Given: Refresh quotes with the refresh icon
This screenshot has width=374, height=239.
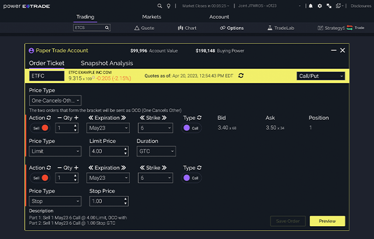Looking at the screenshot, I should [241, 76].
